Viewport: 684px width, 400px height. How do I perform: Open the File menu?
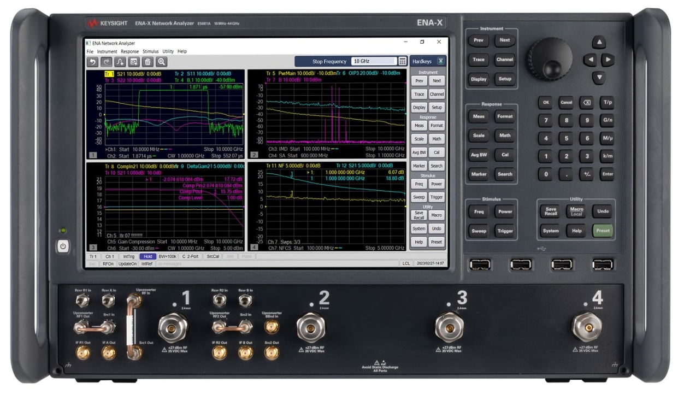(x=90, y=51)
